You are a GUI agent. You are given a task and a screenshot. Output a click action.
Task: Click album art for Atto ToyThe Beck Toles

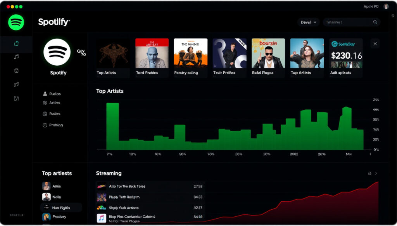point(102,186)
